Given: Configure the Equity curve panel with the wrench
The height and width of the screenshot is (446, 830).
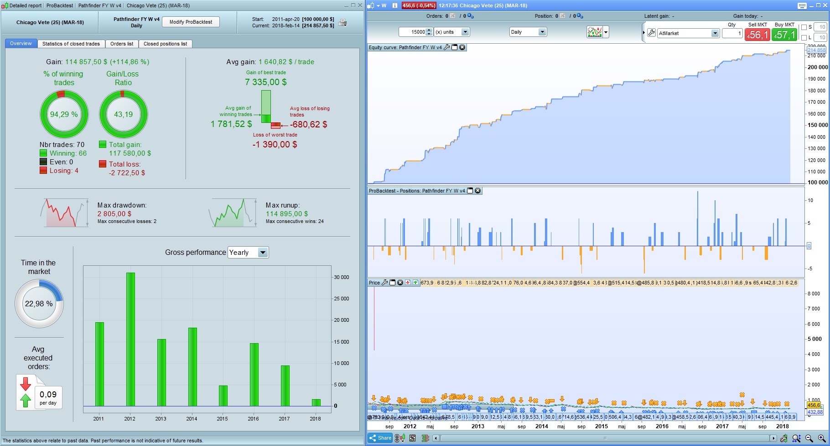Looking at the screenshot, I should (447, 47).
